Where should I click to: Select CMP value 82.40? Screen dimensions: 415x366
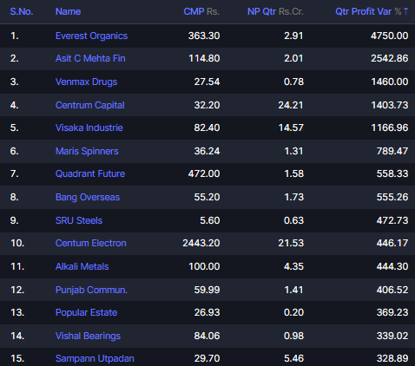coord(207,127)
